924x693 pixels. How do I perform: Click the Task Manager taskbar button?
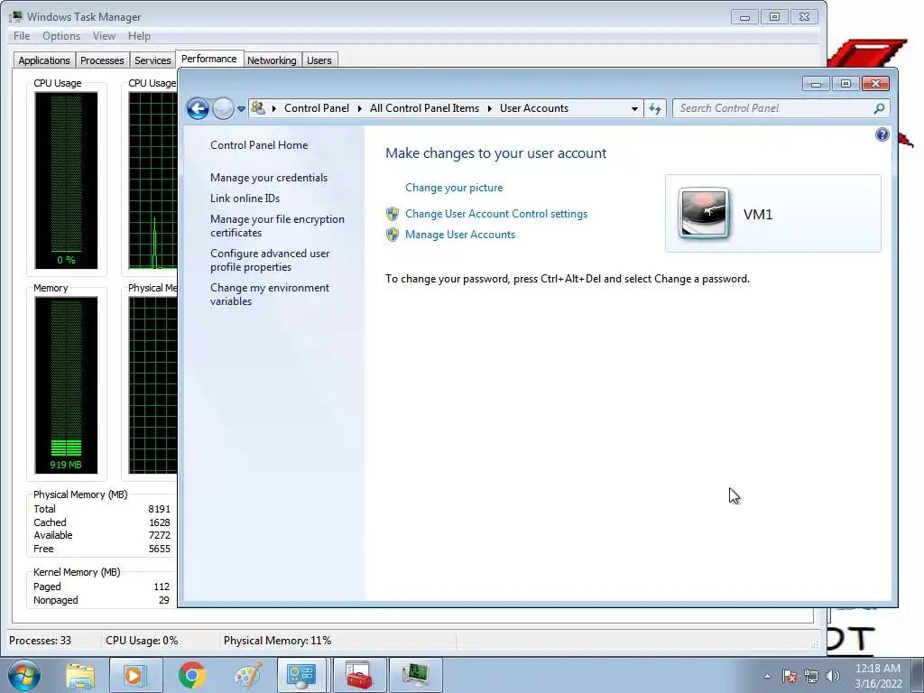point(415,675)
